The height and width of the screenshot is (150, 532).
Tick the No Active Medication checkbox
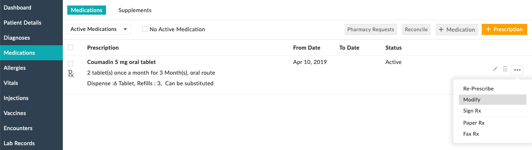point(145,29)
